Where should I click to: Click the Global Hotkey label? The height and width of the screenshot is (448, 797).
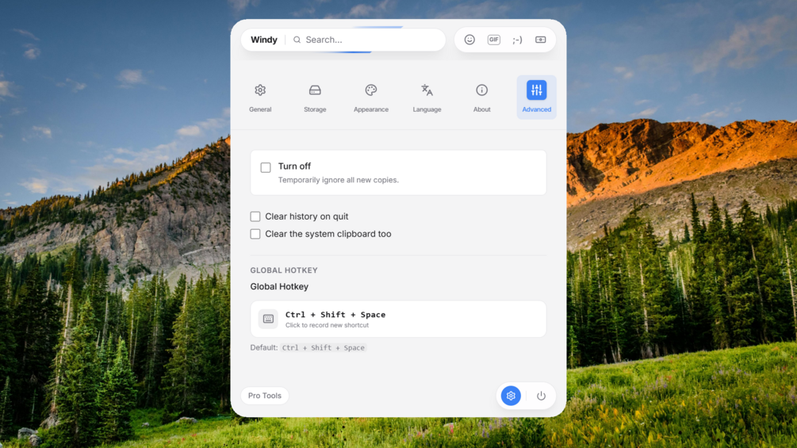[279, 286]
